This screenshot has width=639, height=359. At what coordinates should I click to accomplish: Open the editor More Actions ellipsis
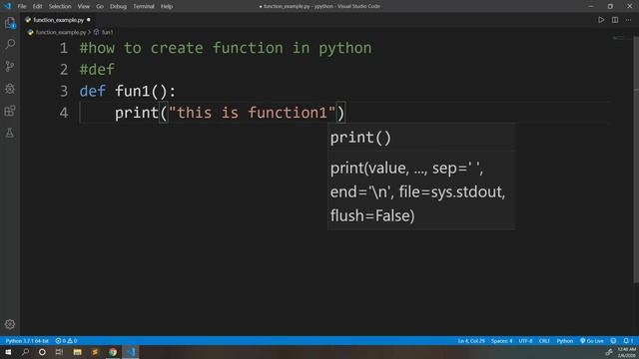click(628, 20)
